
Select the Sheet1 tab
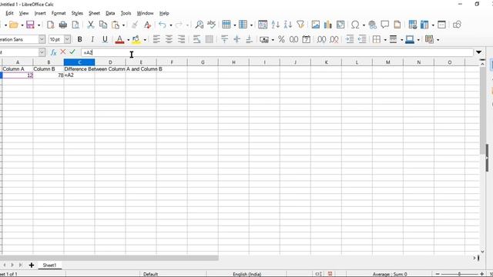coord(49,265)
